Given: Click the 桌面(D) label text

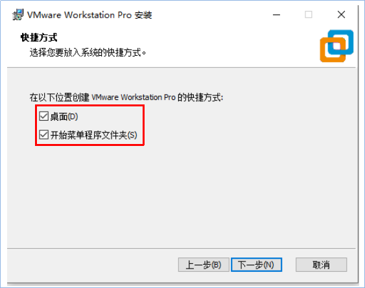Looking at the screenshot, I should 64,116.
